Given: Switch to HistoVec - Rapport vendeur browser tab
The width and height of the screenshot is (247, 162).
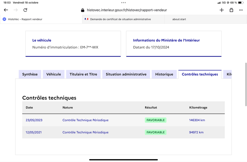Looking at the screenshot, I should pos(41,19).
